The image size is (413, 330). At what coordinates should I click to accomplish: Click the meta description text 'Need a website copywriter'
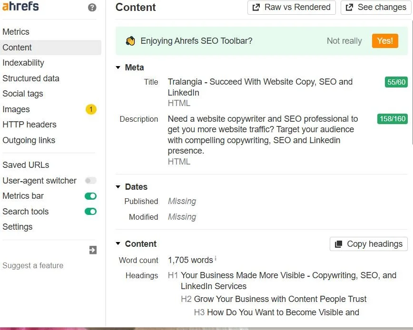263,135
